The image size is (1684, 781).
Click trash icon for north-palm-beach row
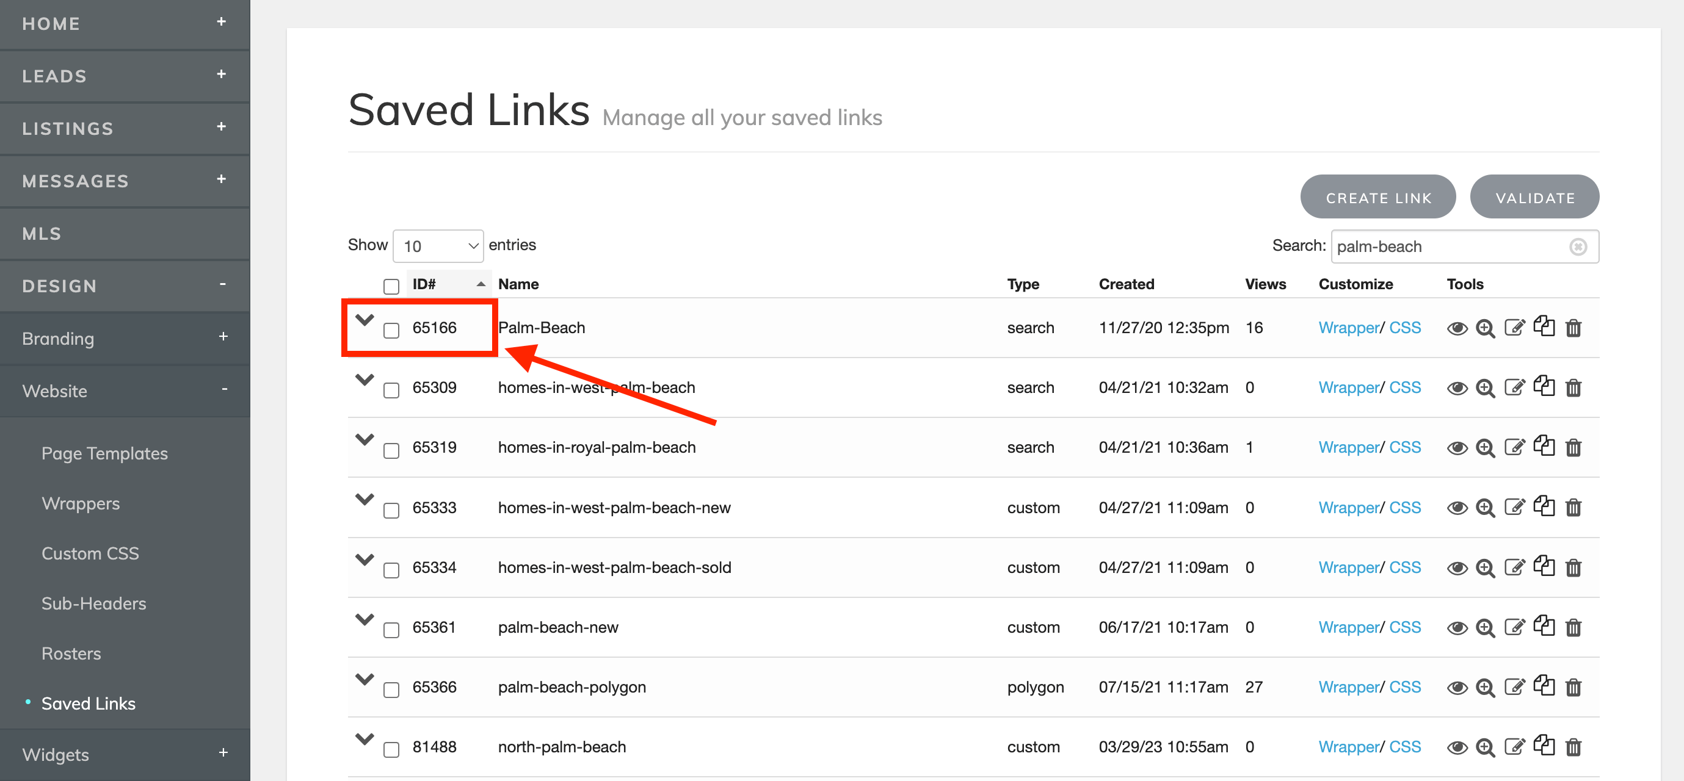1573,747
